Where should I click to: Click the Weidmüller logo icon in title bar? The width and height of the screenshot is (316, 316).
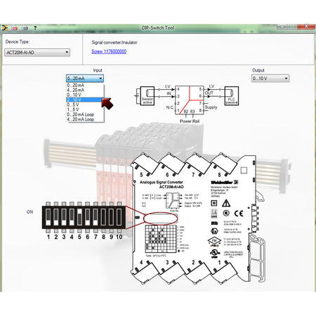pos(5,28)
